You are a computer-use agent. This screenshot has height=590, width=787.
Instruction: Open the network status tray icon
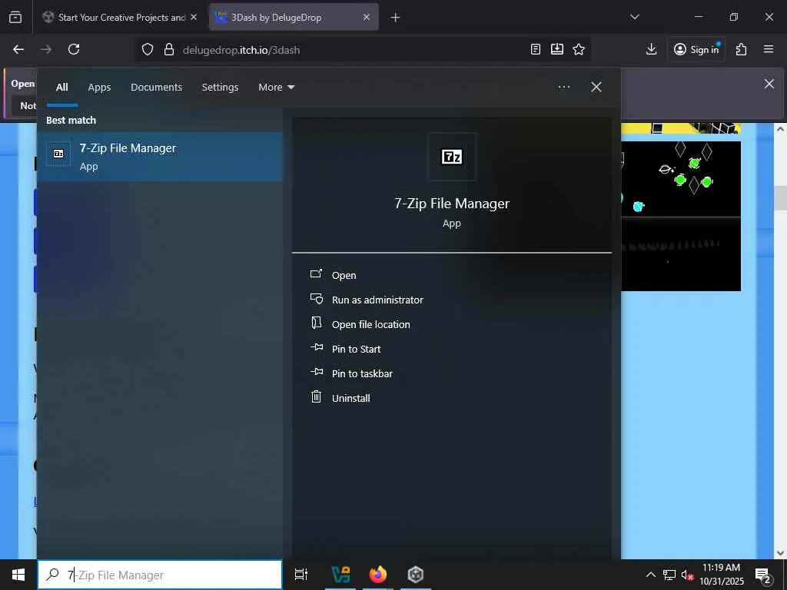pyautogui.click(x=669, y=575)
